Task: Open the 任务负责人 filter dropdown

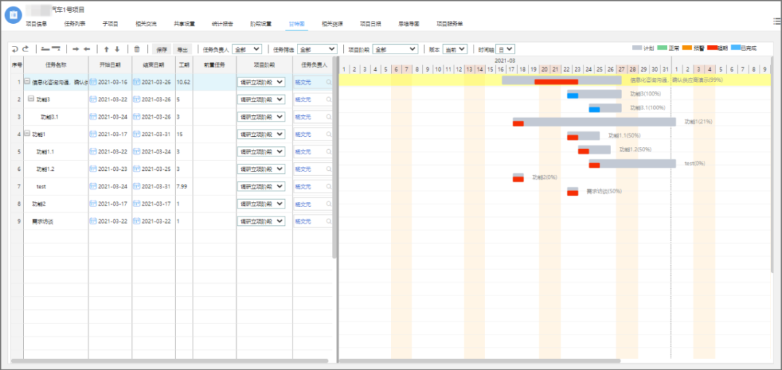Action: point(247,49)
